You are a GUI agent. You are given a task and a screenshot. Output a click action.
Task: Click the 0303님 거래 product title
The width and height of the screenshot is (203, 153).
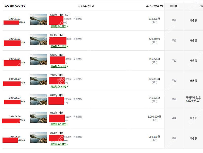pyautogui.click(x=57, y=113)
